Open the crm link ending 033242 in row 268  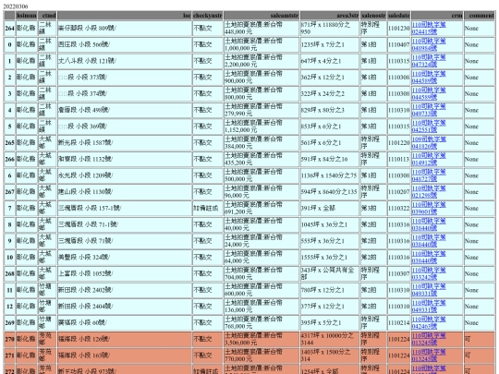[x=429, y=274]
